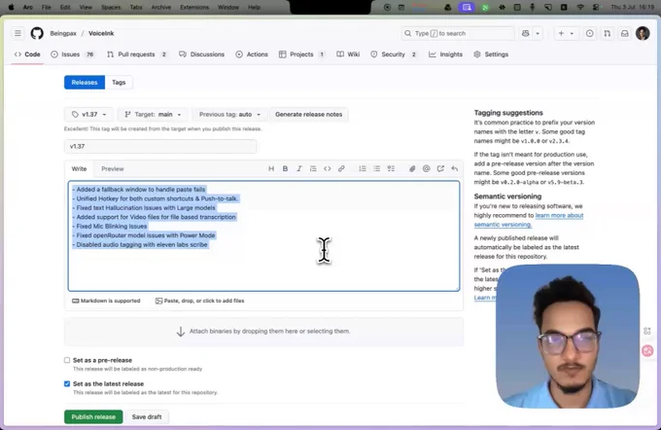Mention a user with the @ icon
This screenshot has height=430, width=661.
[x=426, y=169]
